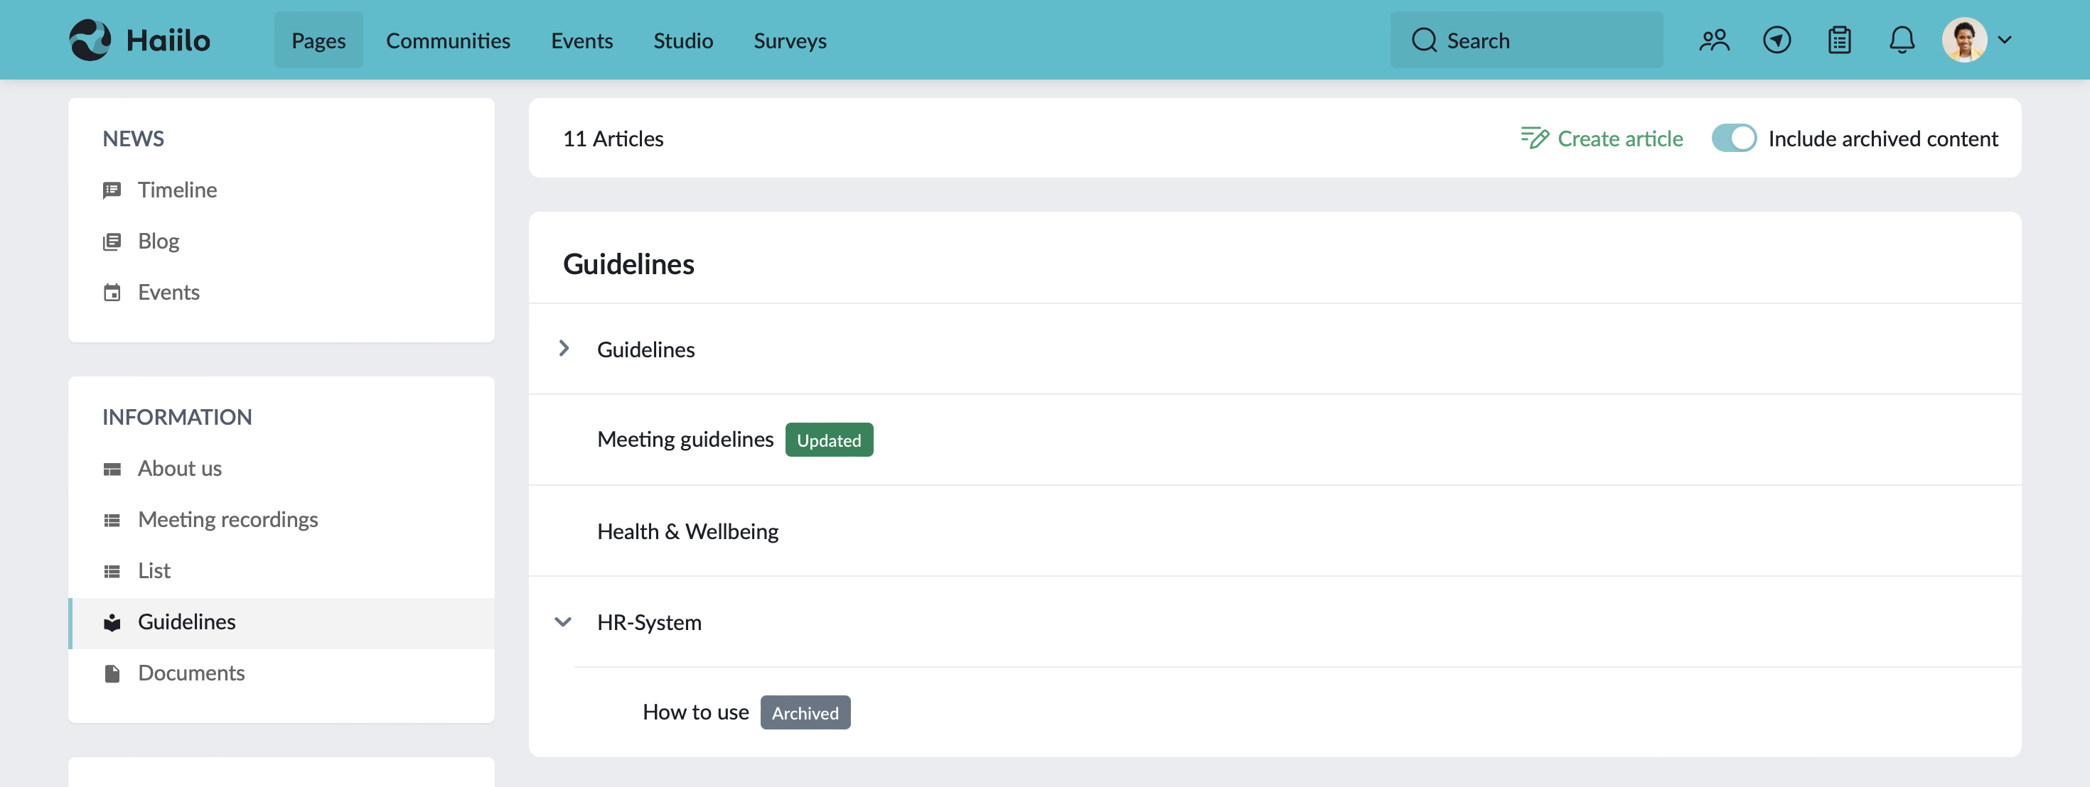
Task: Expand the Guidelines tree item
Action: pyautogui.click(x=564, y=349)
